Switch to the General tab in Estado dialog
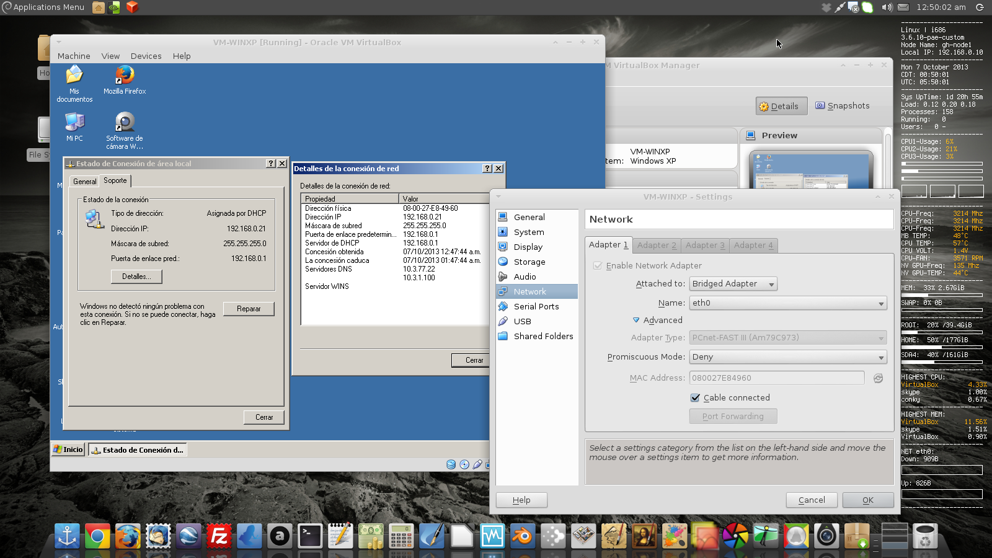992x558 pixels. (84, 182)
